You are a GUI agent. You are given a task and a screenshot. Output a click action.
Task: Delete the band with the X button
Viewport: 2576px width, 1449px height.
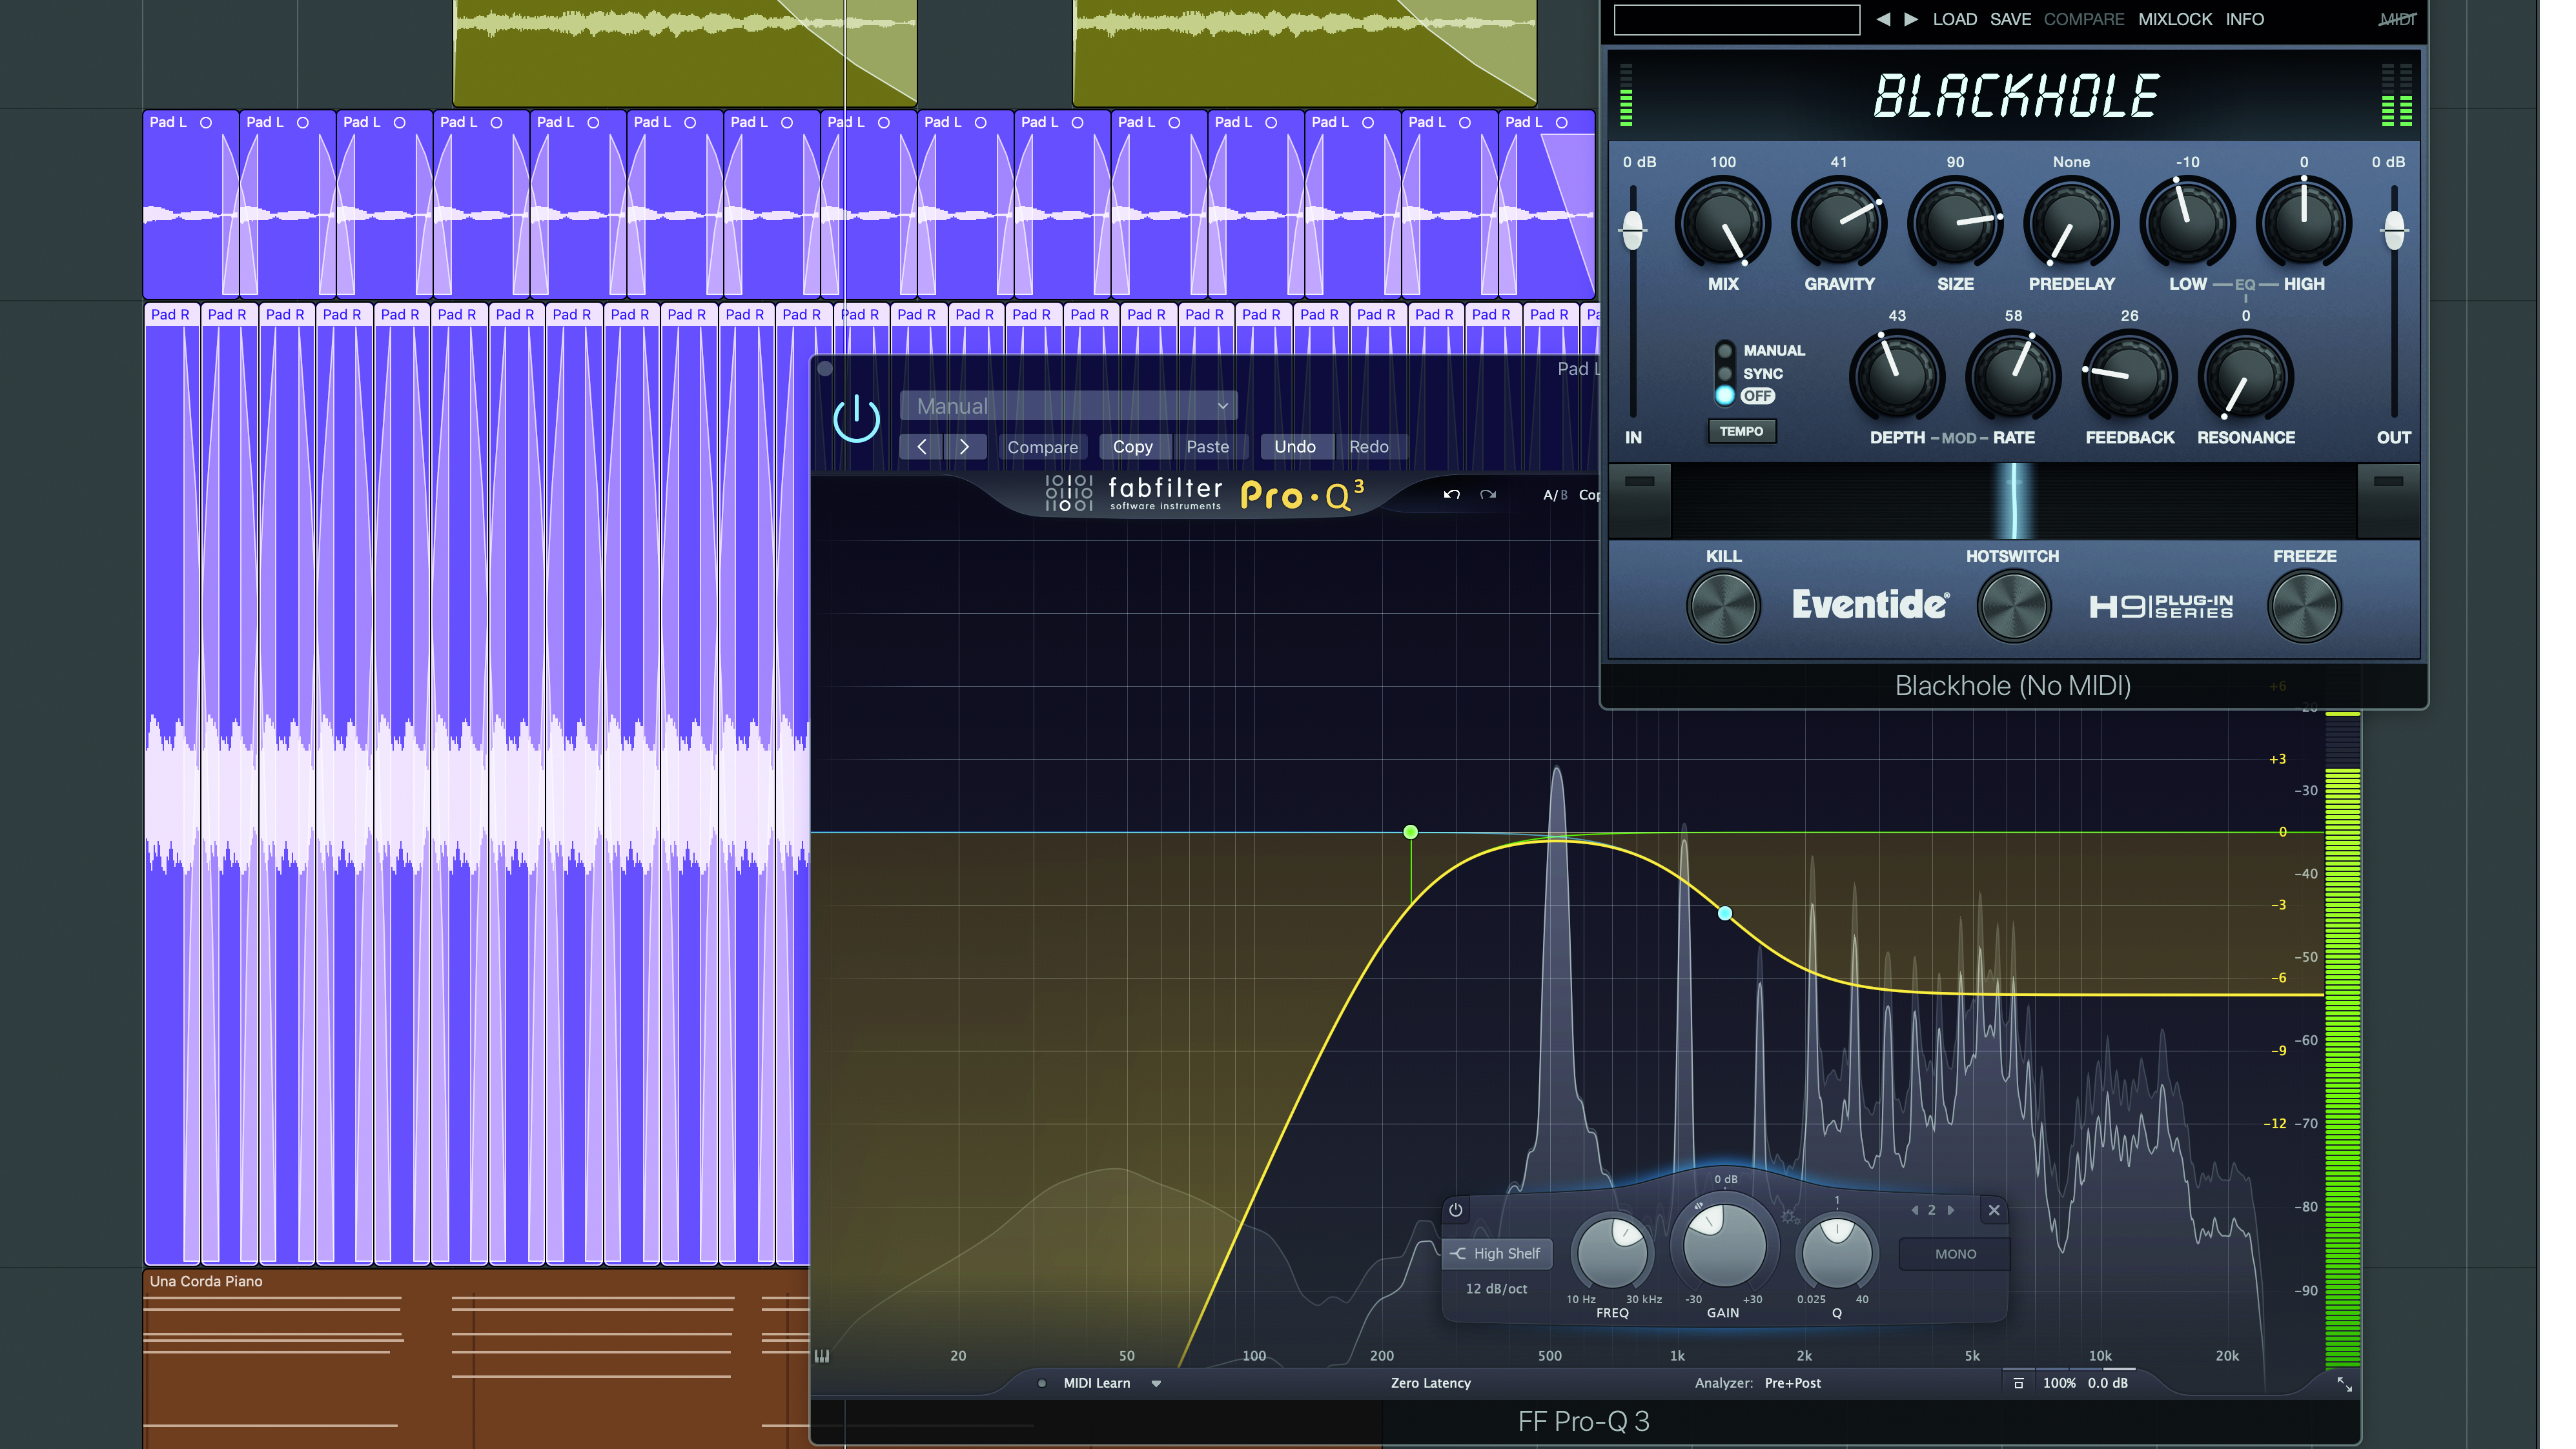coord(1994,1210)
